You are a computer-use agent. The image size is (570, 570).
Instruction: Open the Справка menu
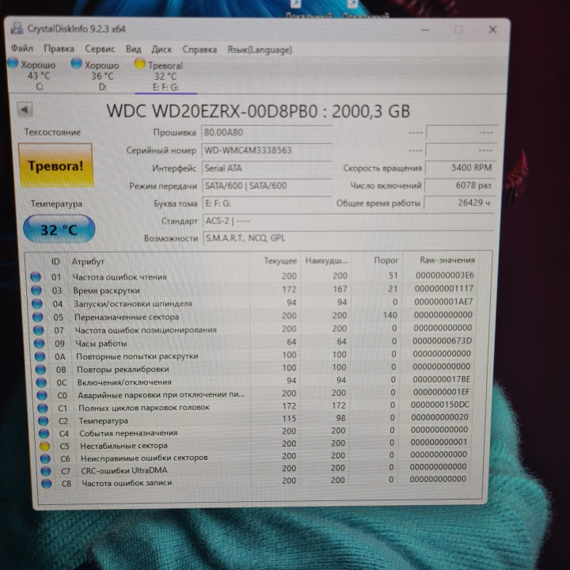click(199, 50)
